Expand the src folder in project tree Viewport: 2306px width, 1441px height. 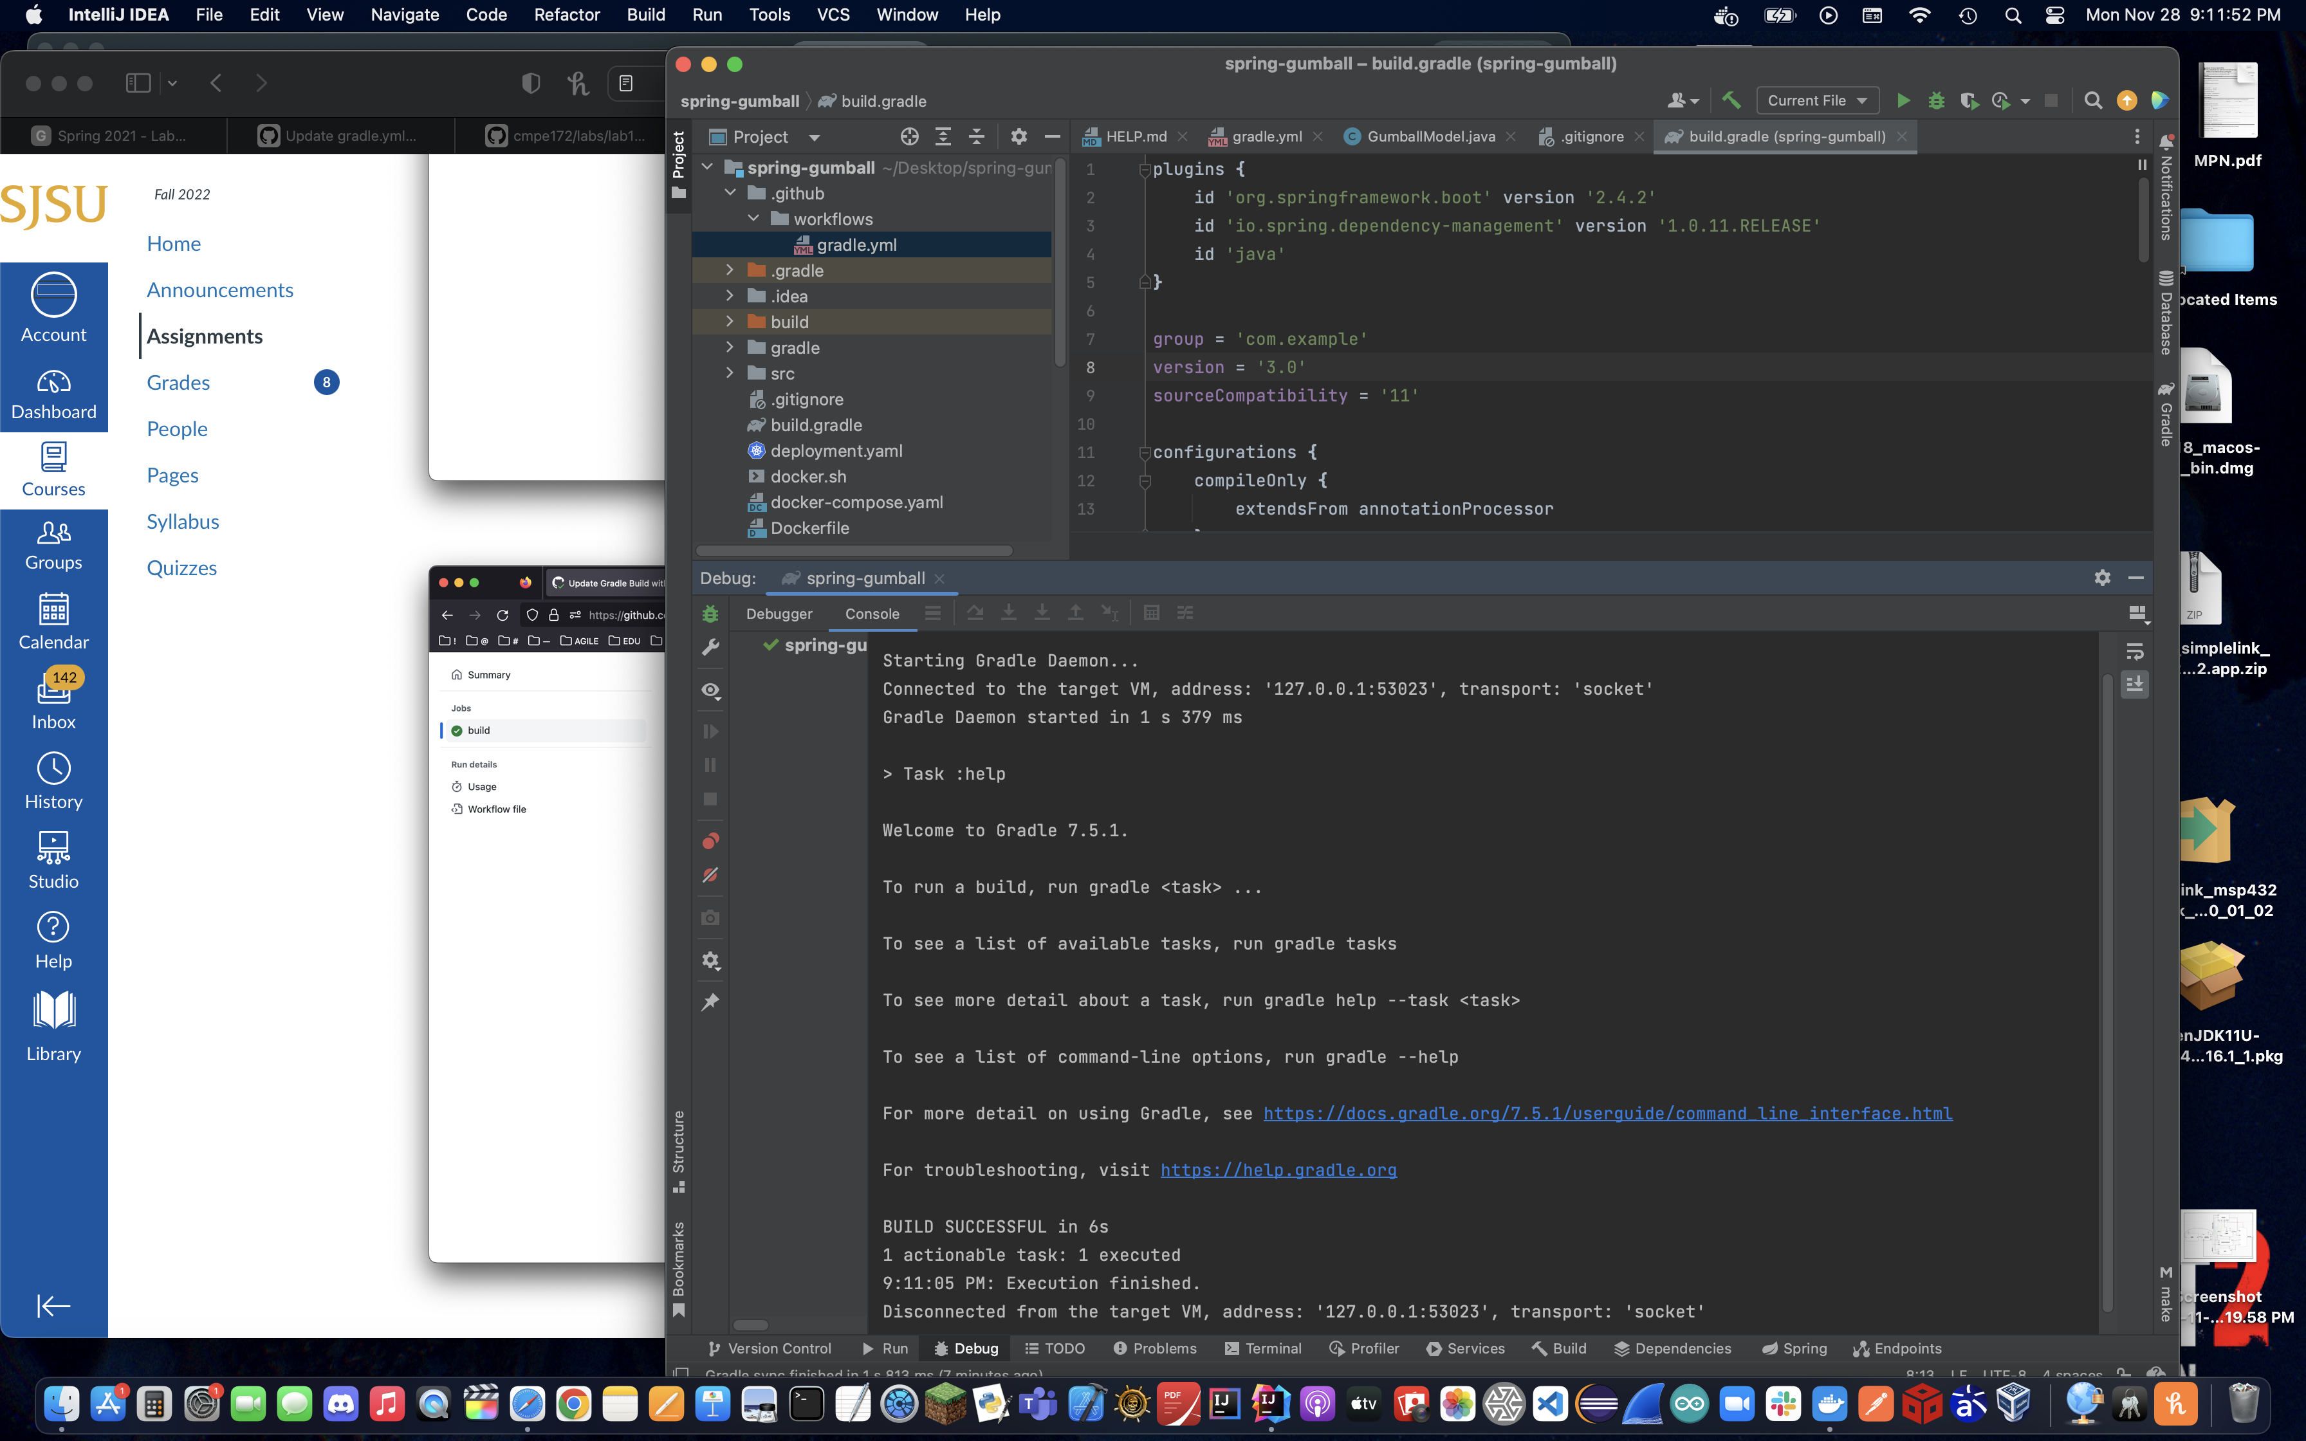[730, 372]
